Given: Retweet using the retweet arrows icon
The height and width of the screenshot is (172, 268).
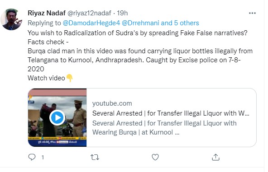Looking at the screenshot, I should click(95, 157).
